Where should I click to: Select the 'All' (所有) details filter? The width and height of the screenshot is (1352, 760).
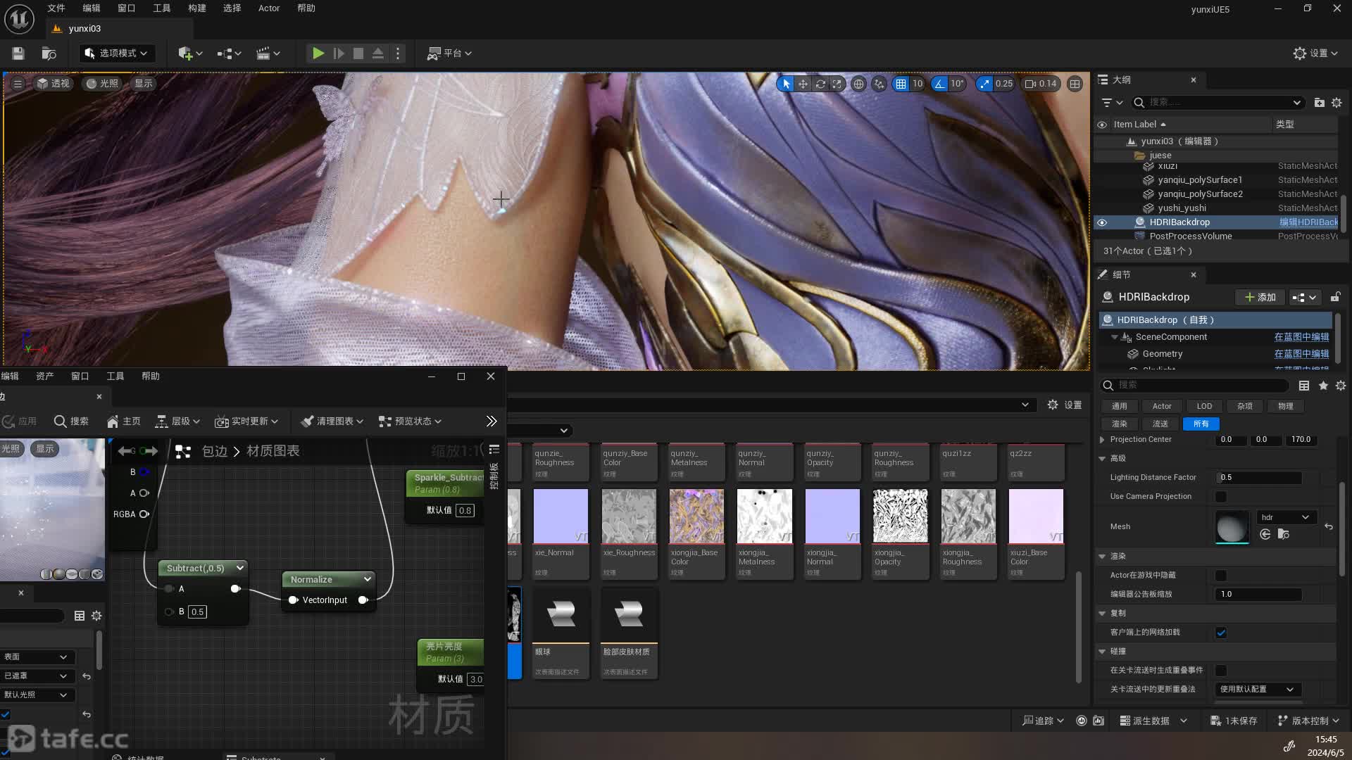click(1201, 424)
